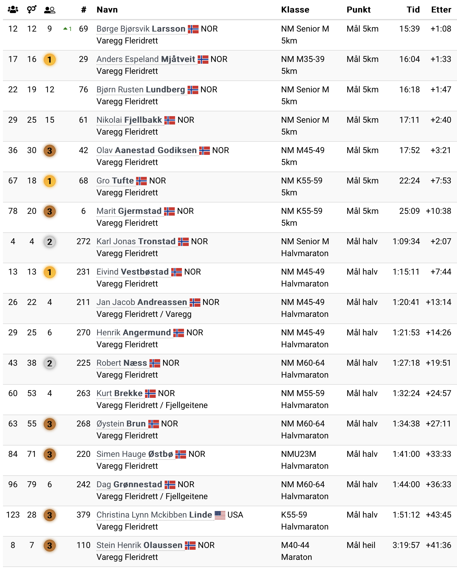Sort by the Tid column header
This screenshot has height=570, width=457.
tap(413, 10)
